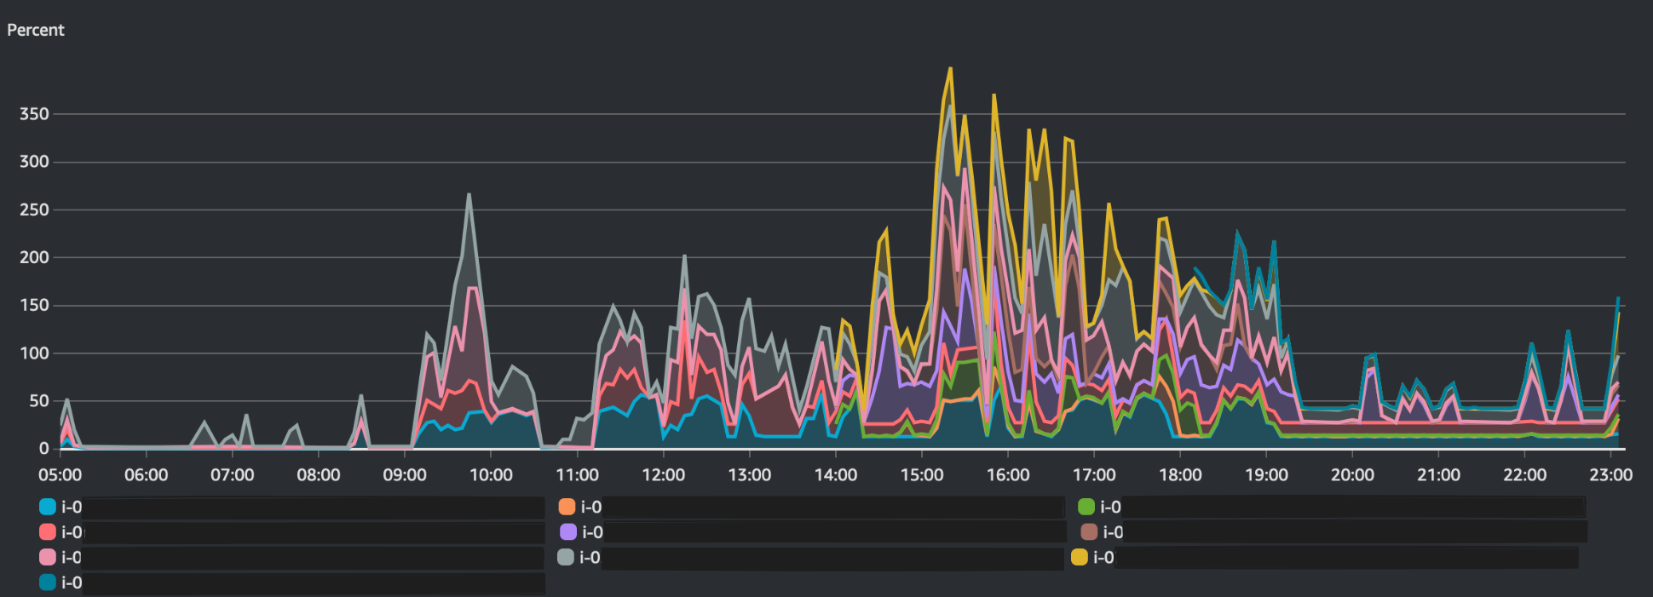
Task: Click the 15:00 label on time axis
Action: click(x=922, y=475)
